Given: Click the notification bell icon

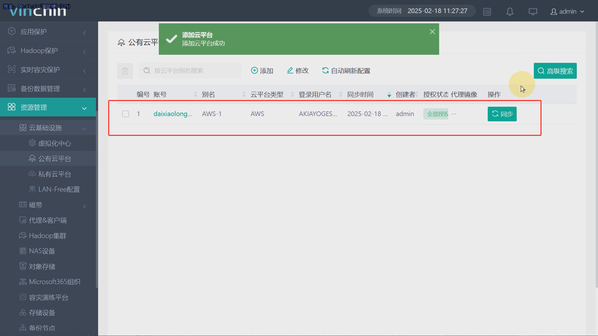Looking at the screenshot, I should click(510, 12).
